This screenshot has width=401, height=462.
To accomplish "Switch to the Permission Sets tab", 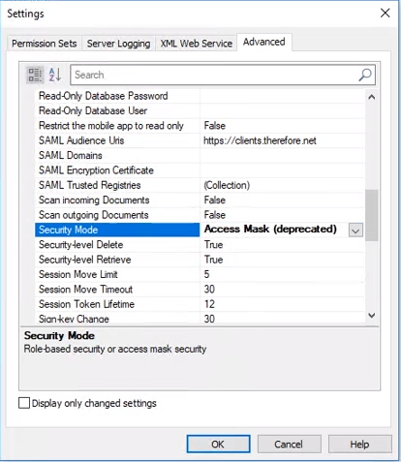I will [x=45, y=44].
